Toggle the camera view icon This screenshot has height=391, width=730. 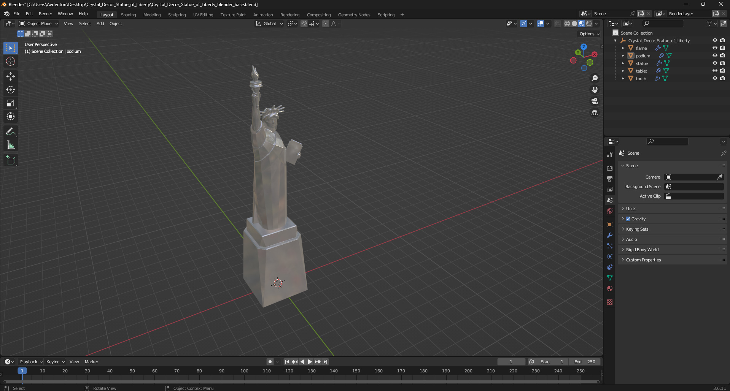pos(595,101)
